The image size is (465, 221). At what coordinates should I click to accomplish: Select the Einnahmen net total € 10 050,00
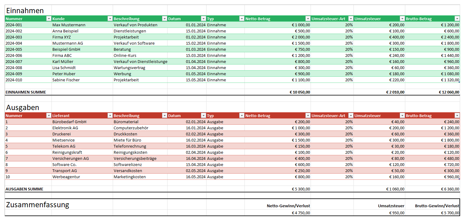(300, 92)
